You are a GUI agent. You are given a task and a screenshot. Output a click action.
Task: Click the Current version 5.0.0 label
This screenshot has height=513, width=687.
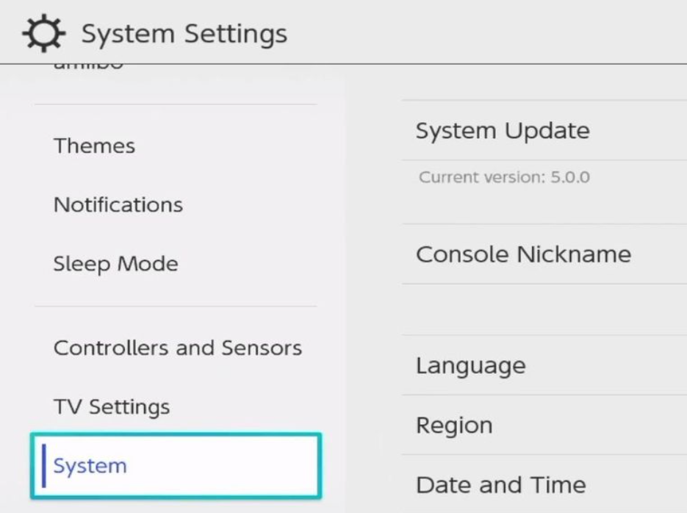(x=504, y=177)
